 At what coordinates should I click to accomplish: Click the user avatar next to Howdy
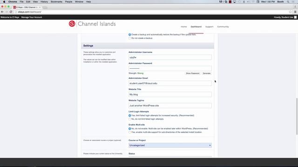tap(295, 17)
